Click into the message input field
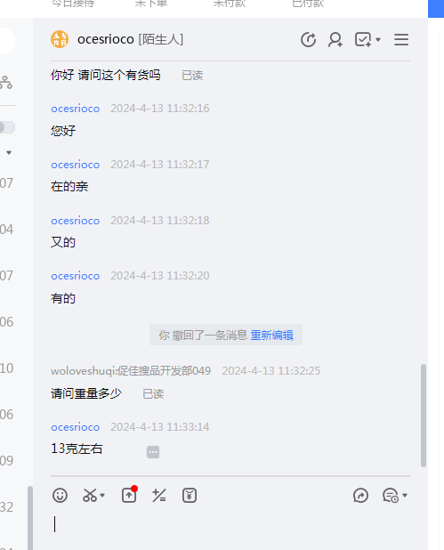Screen dimensions: 444x550 [230, 524]
